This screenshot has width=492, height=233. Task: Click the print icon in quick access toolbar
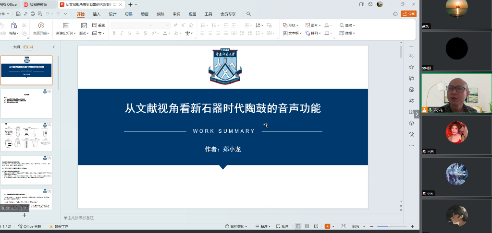[x=33, y=14]
